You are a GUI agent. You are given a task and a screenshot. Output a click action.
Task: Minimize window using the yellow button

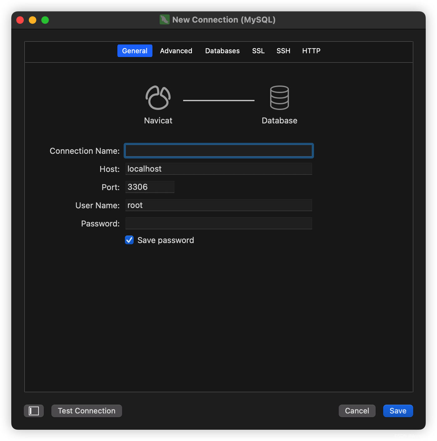[x=33, y=20]
